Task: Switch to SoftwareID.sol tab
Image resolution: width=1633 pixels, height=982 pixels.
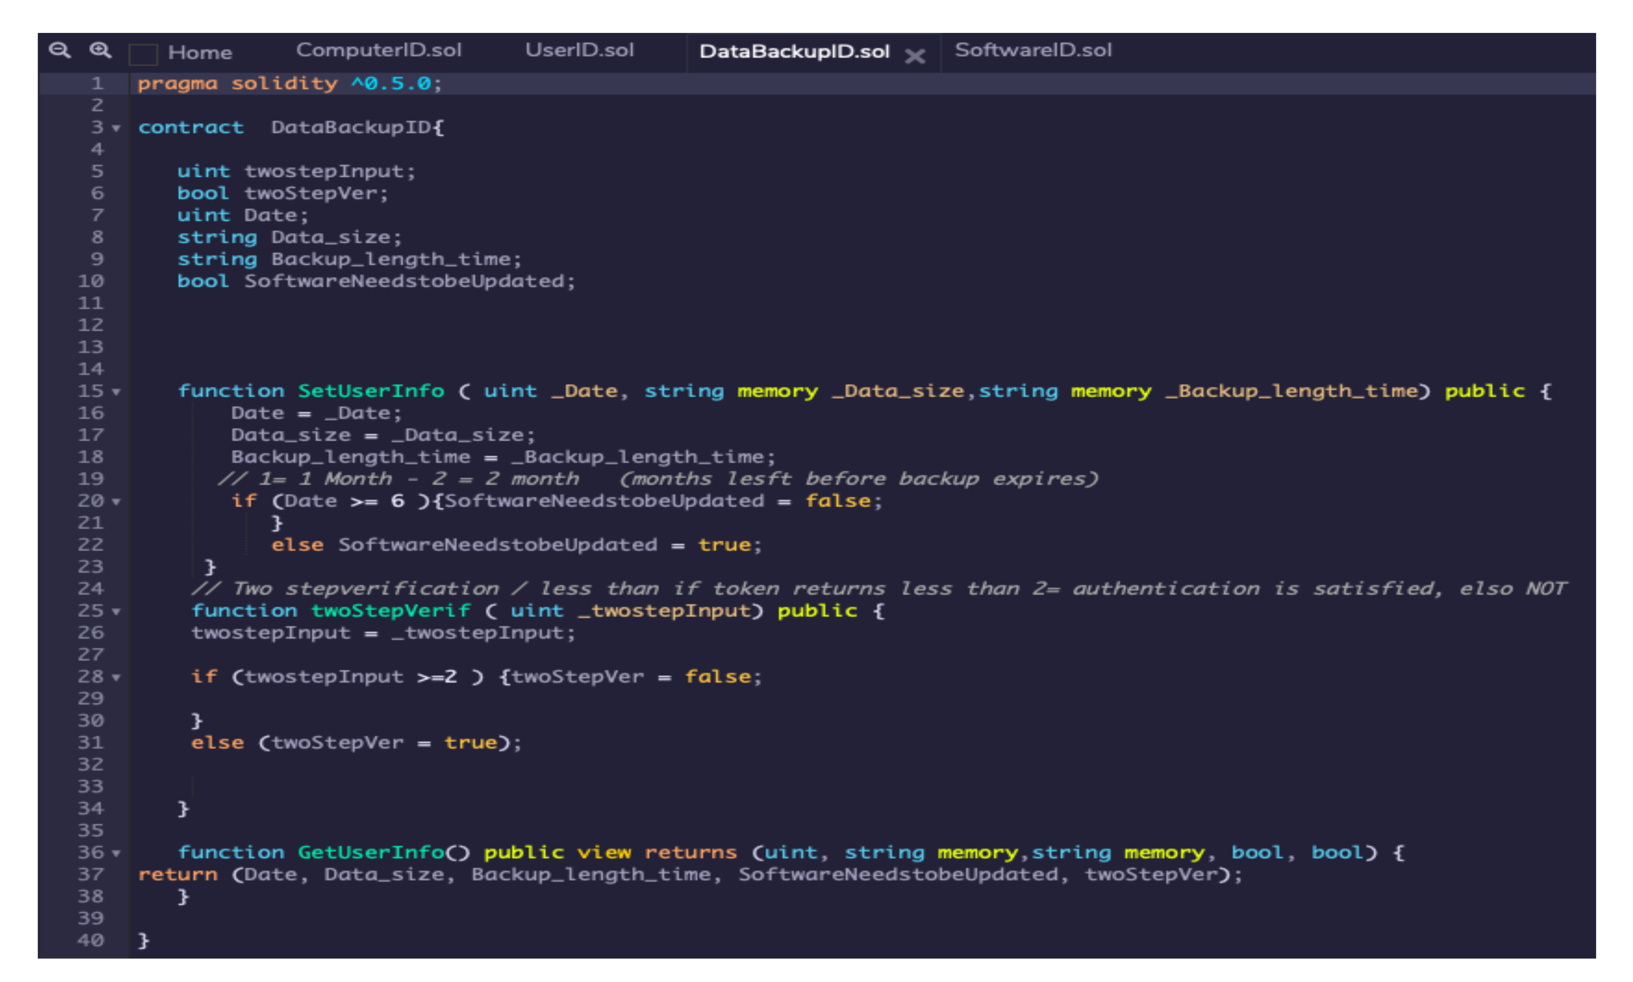Action: 1032,50
